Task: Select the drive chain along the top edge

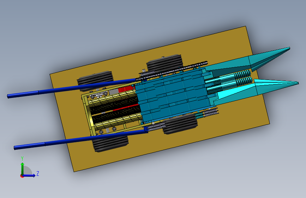Action: click(172, 71)
